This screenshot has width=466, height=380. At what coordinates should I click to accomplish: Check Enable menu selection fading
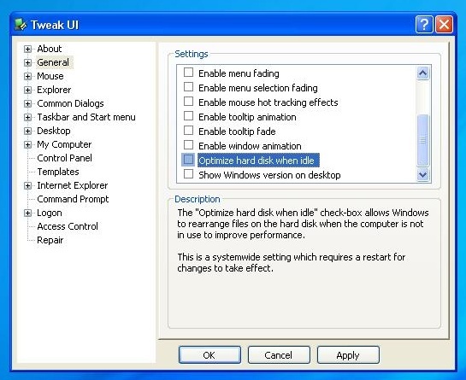pos(188,87)
